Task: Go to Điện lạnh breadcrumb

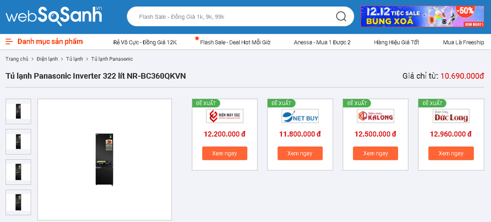Action: point(47,59)
